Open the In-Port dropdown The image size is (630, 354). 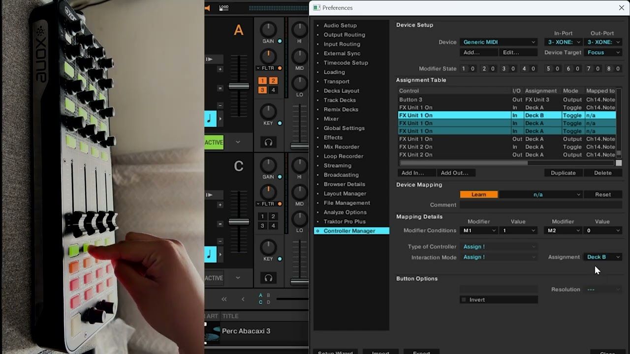click(564, 42)
